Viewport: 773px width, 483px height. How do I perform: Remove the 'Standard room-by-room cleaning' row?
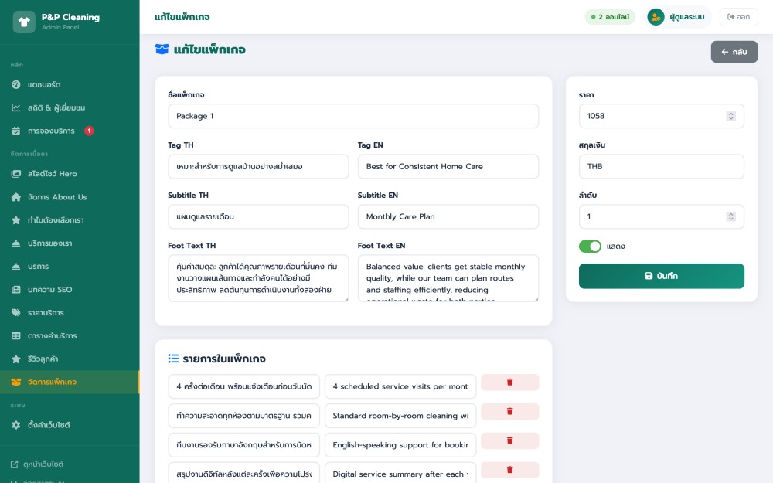(509, 411)
